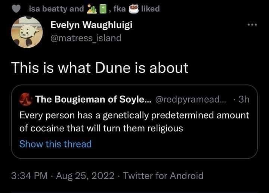Open the Show this thread link
The image size is (269, 193).
(x=55, y=144)
